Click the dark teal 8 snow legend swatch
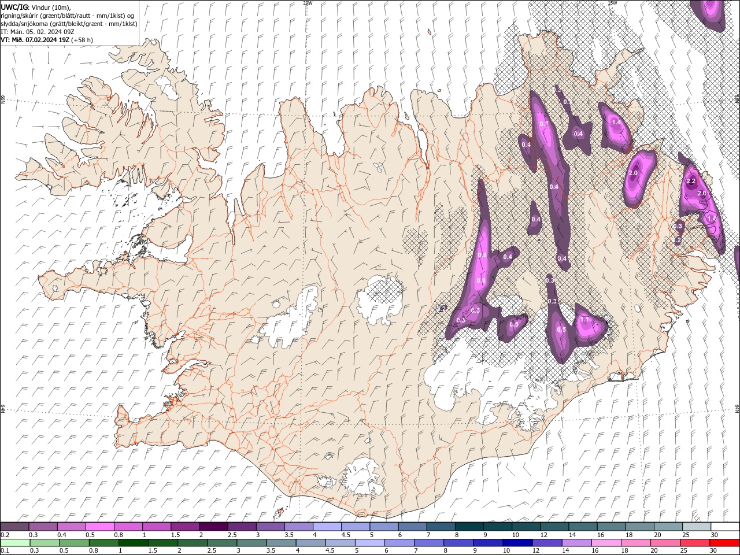 pyautogui.click(x=469, y=527)
